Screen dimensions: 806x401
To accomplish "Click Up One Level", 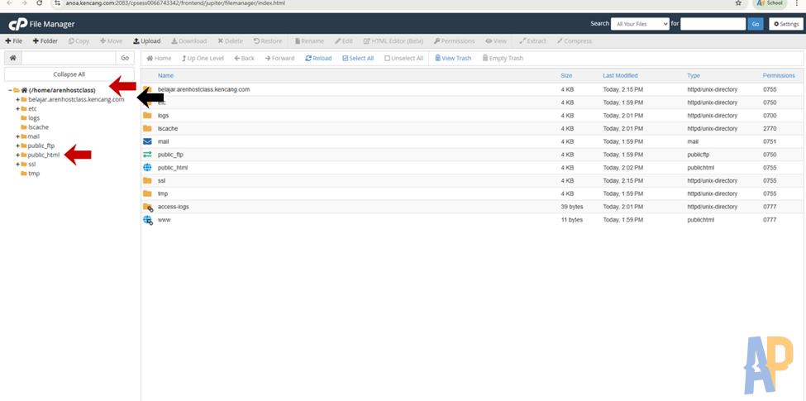I will coord(203,58).
